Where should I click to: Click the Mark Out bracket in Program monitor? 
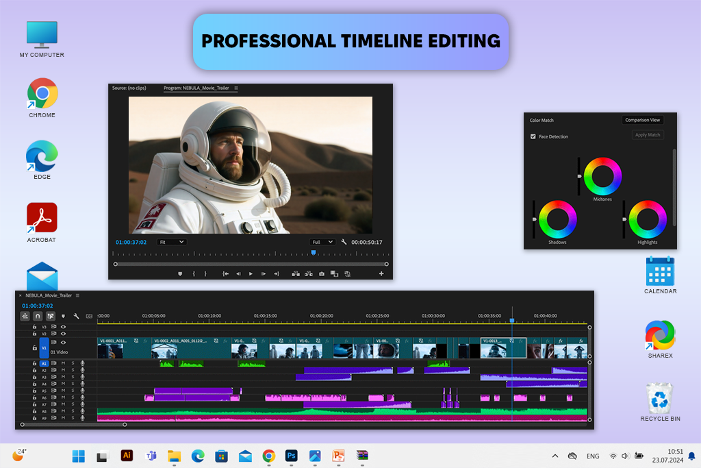click(x=205, y=274)
